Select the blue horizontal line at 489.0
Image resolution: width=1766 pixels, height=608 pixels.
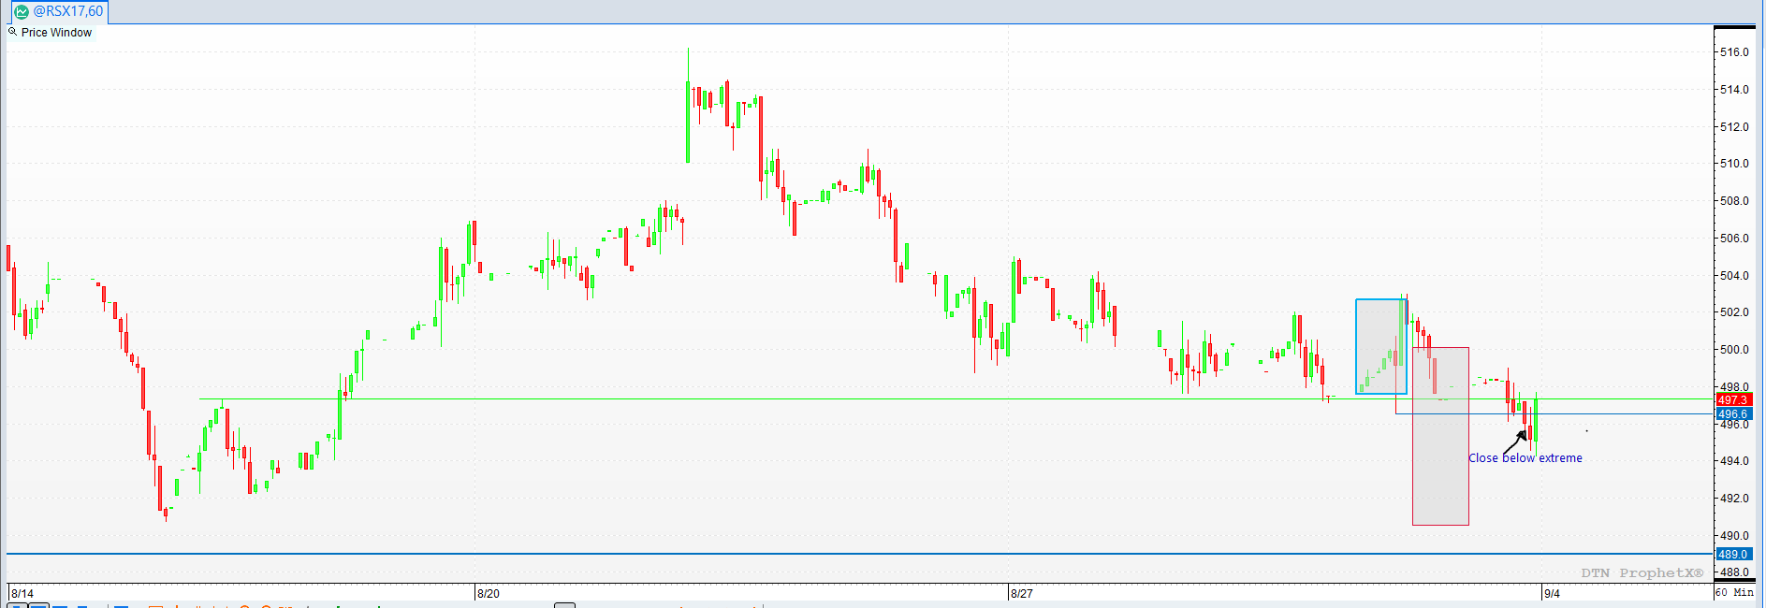click(x=859, y=554)
